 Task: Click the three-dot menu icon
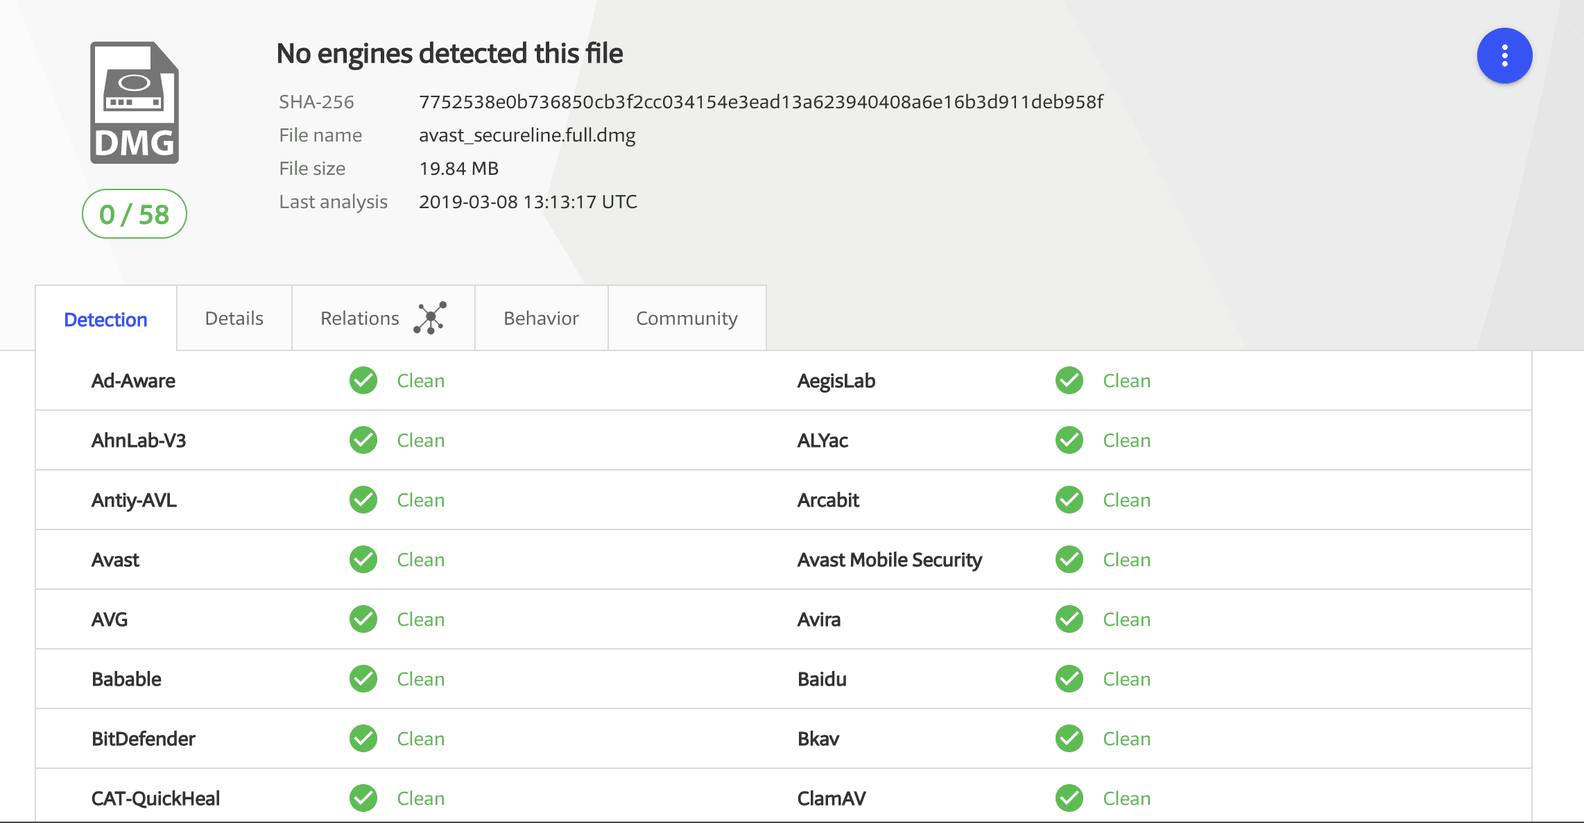pos(1506,57)
